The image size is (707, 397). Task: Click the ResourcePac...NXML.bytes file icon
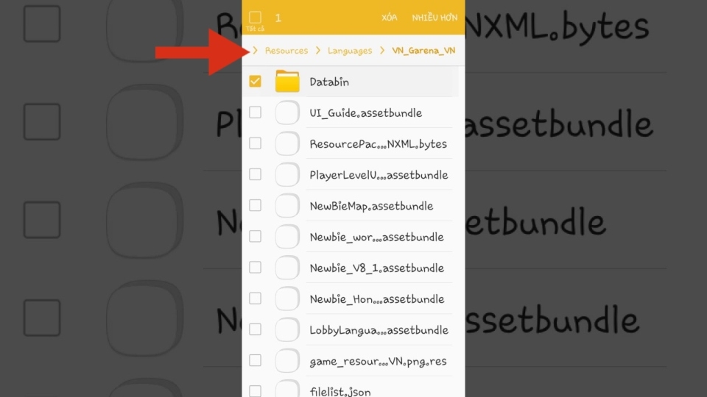(287, 143)
